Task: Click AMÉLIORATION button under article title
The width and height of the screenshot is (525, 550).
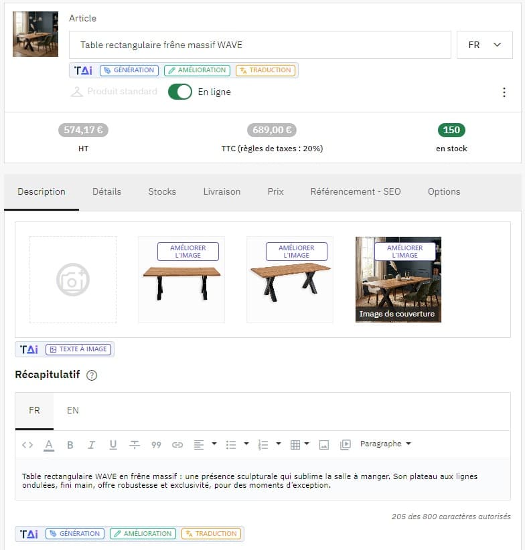Action: pos(198,70)
